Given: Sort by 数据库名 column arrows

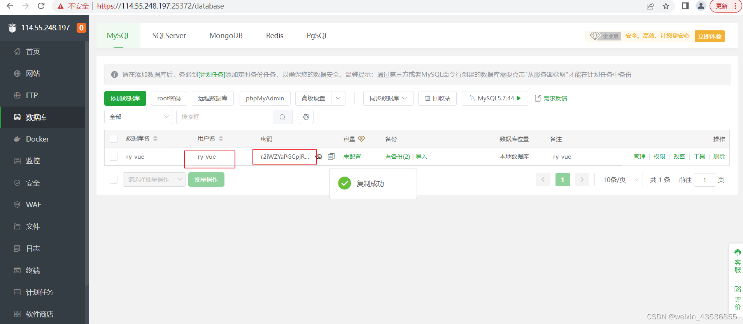Looking at the screenshot, I should (156, 138).
